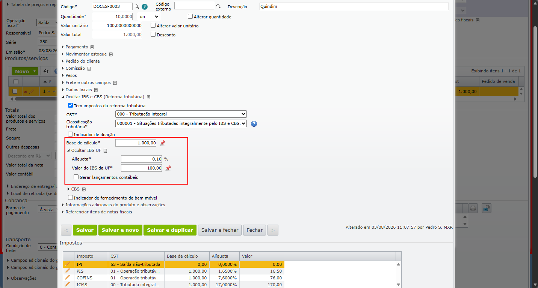Click the pencil edit icon in background product row

(x=32, y=91)
